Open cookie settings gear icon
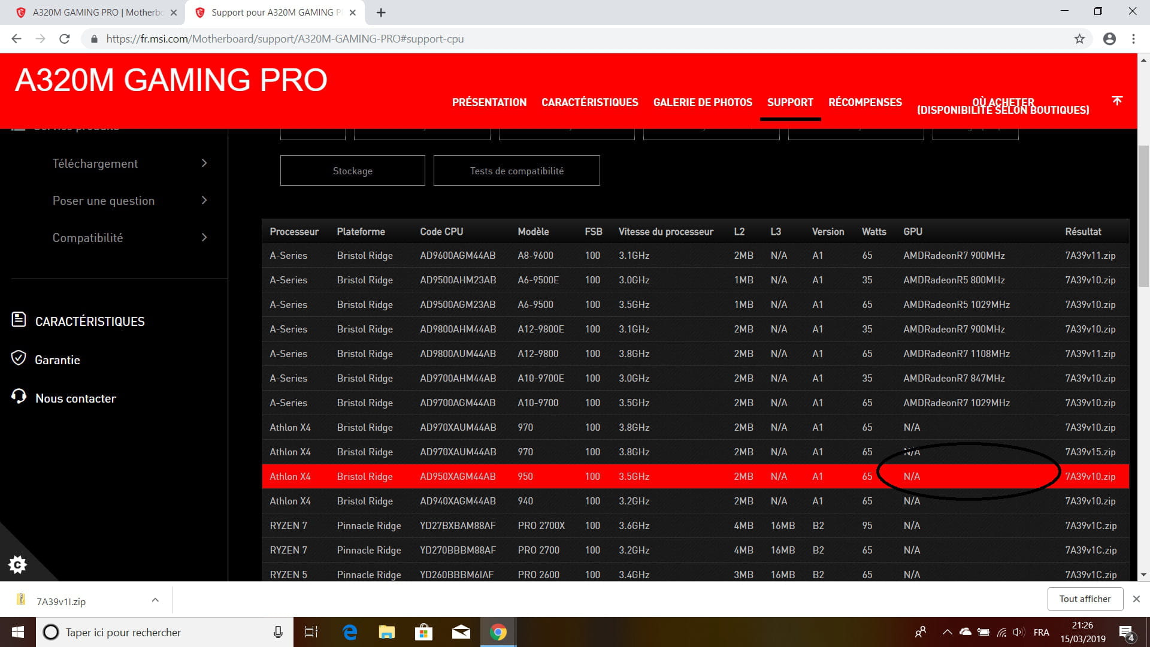Screen dimensions: 1150x647 pos(17,564)
